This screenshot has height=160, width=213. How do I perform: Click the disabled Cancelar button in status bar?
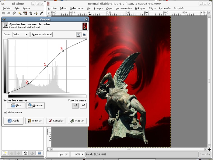pyautogui.click(x=205, y=155)
